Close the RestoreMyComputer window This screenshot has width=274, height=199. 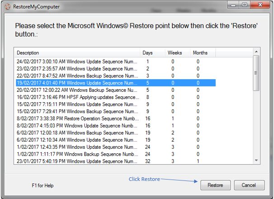tap(260, 5)
